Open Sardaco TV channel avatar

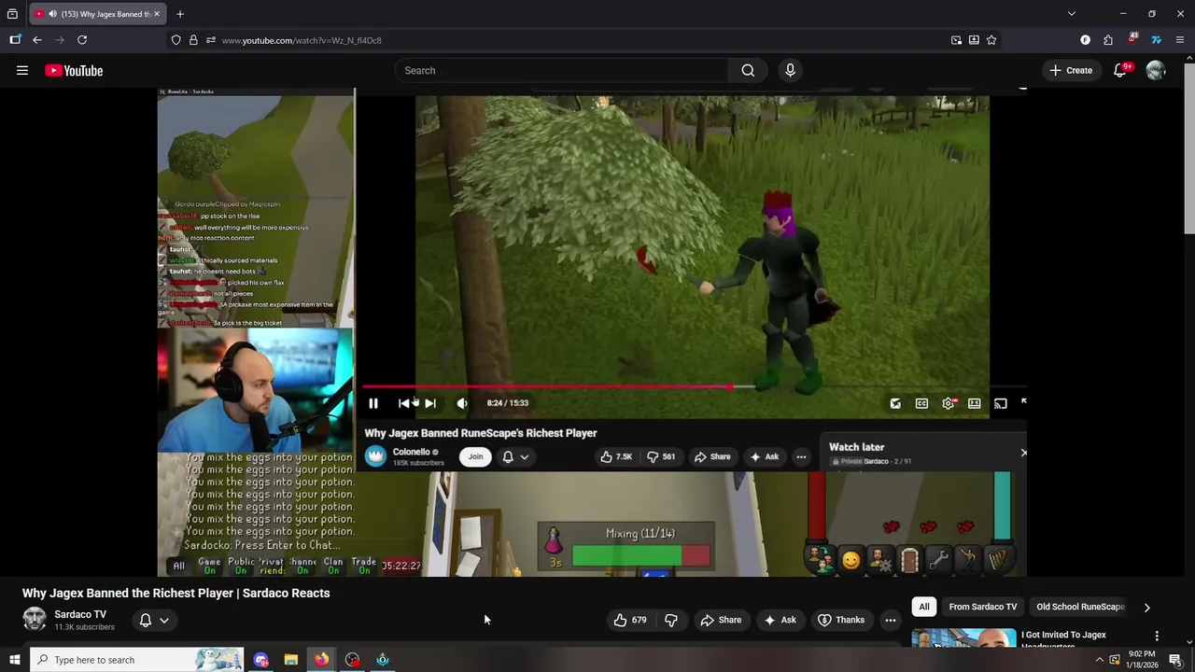pyautogui.click(x=35, y=620)
